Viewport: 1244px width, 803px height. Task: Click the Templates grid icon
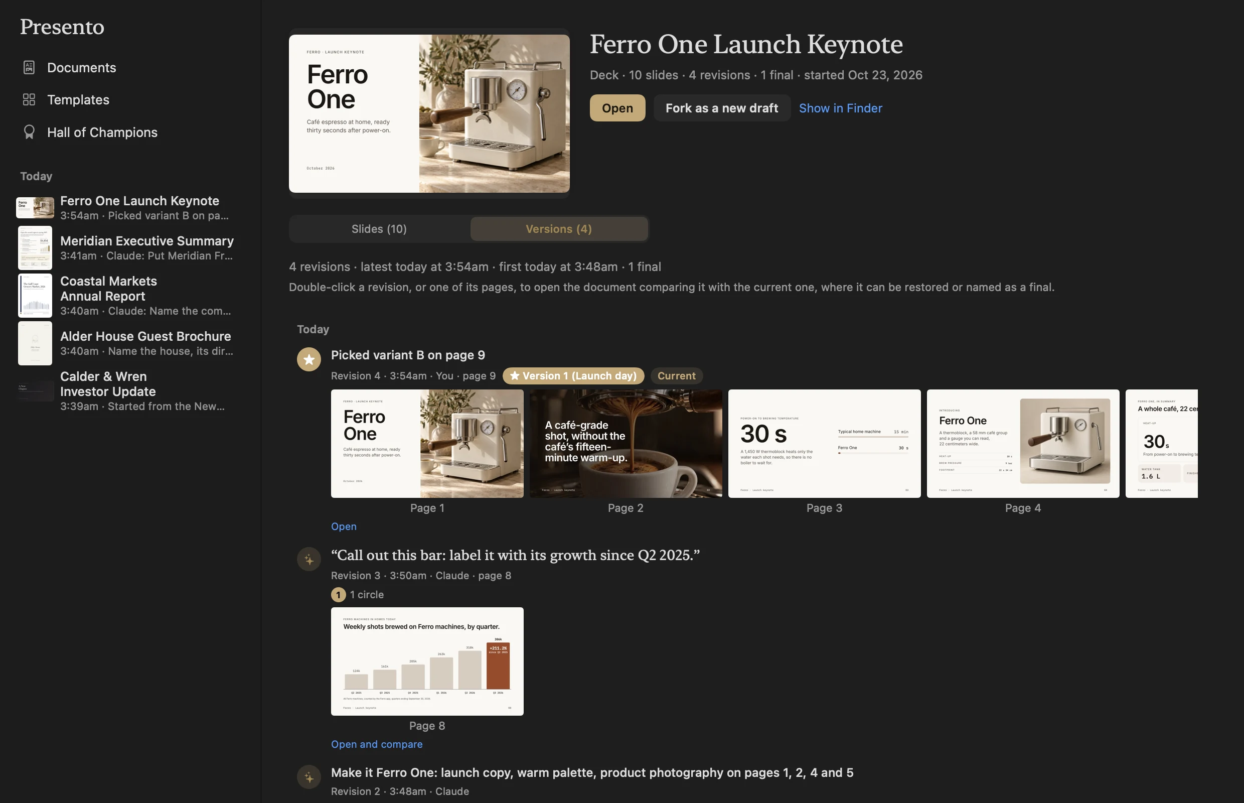29,99
